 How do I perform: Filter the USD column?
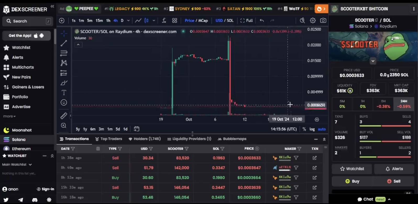[x=151, y=149]
